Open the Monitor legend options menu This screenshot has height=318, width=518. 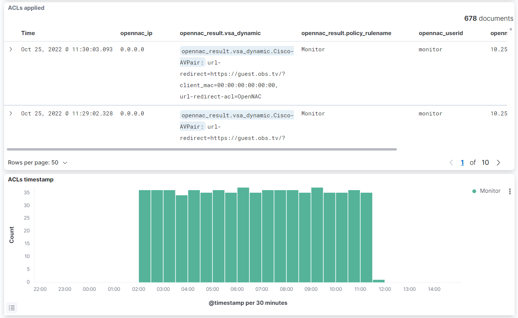tap(510, 191)
